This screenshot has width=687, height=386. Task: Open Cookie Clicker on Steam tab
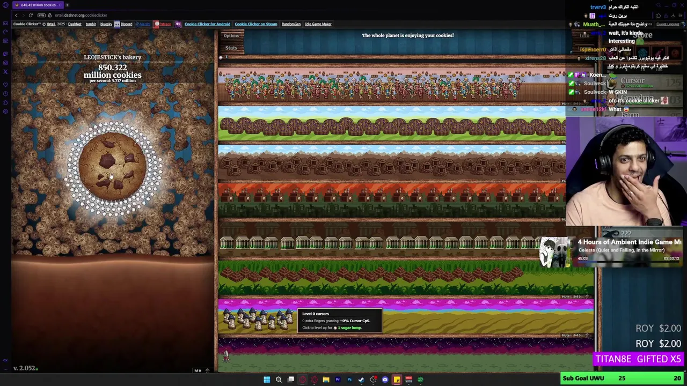tap(256, 24)
